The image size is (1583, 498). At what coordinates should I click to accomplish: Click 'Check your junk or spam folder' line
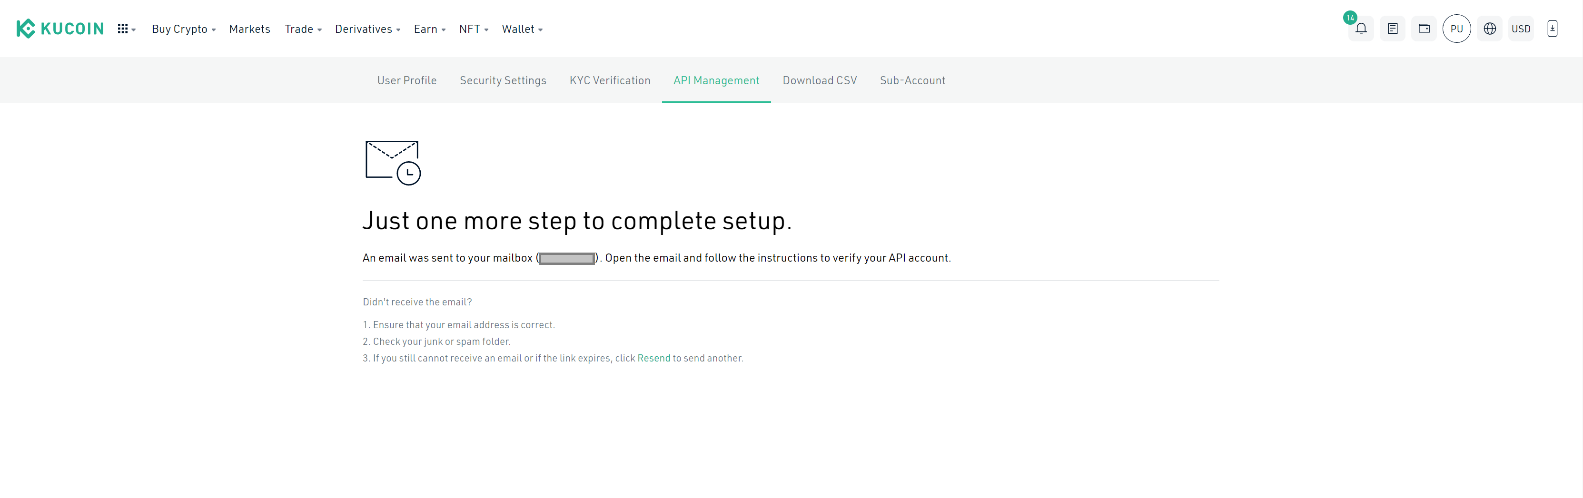[436, 342]
